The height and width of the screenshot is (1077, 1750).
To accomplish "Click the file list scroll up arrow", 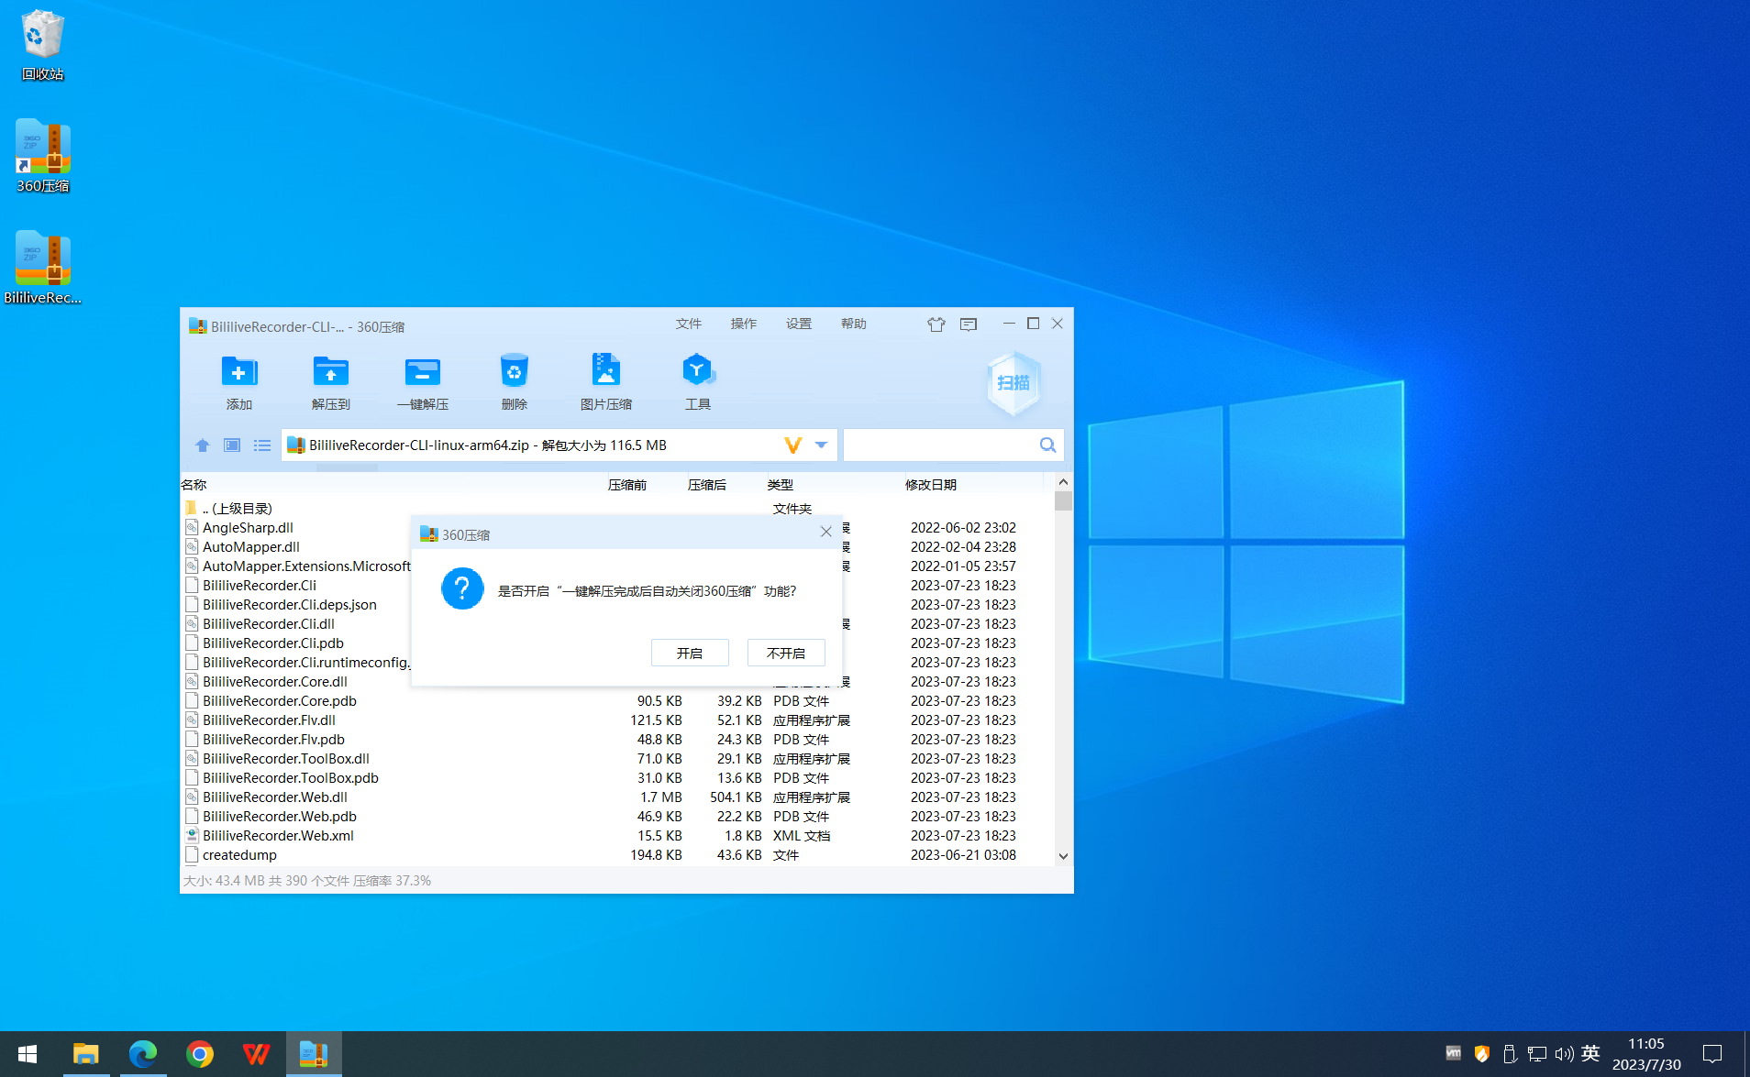I will [x=1063, y=482].
